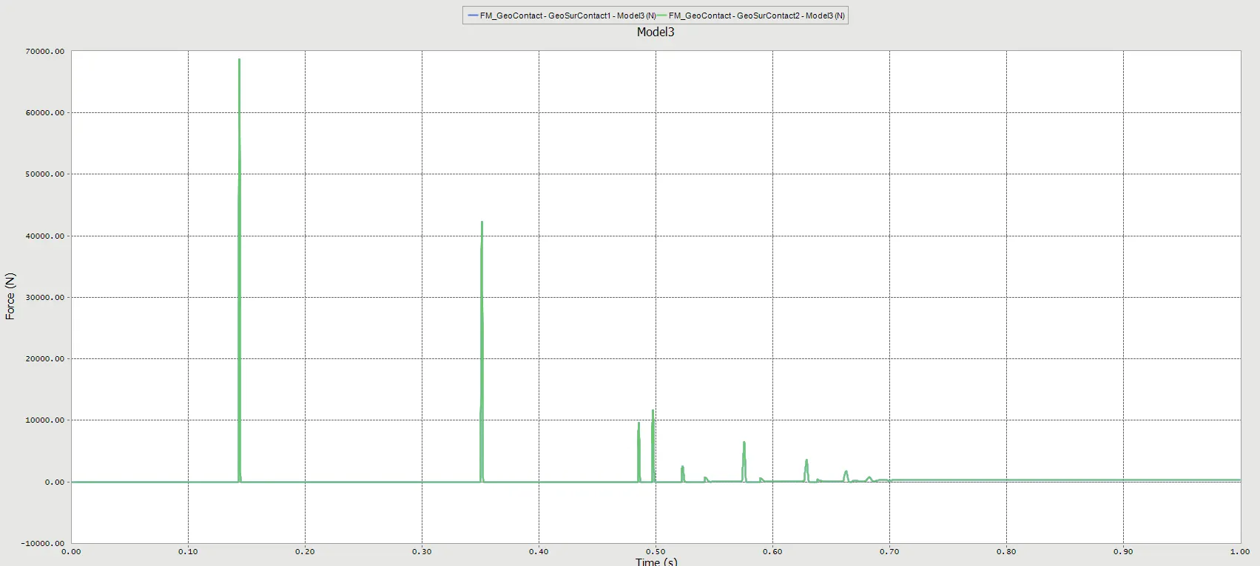The width and height of the screenshot is (1260, 566).
Task: Click the 0.10 time axis tick label
Action: pyautogui.click(x=188, y=551)
